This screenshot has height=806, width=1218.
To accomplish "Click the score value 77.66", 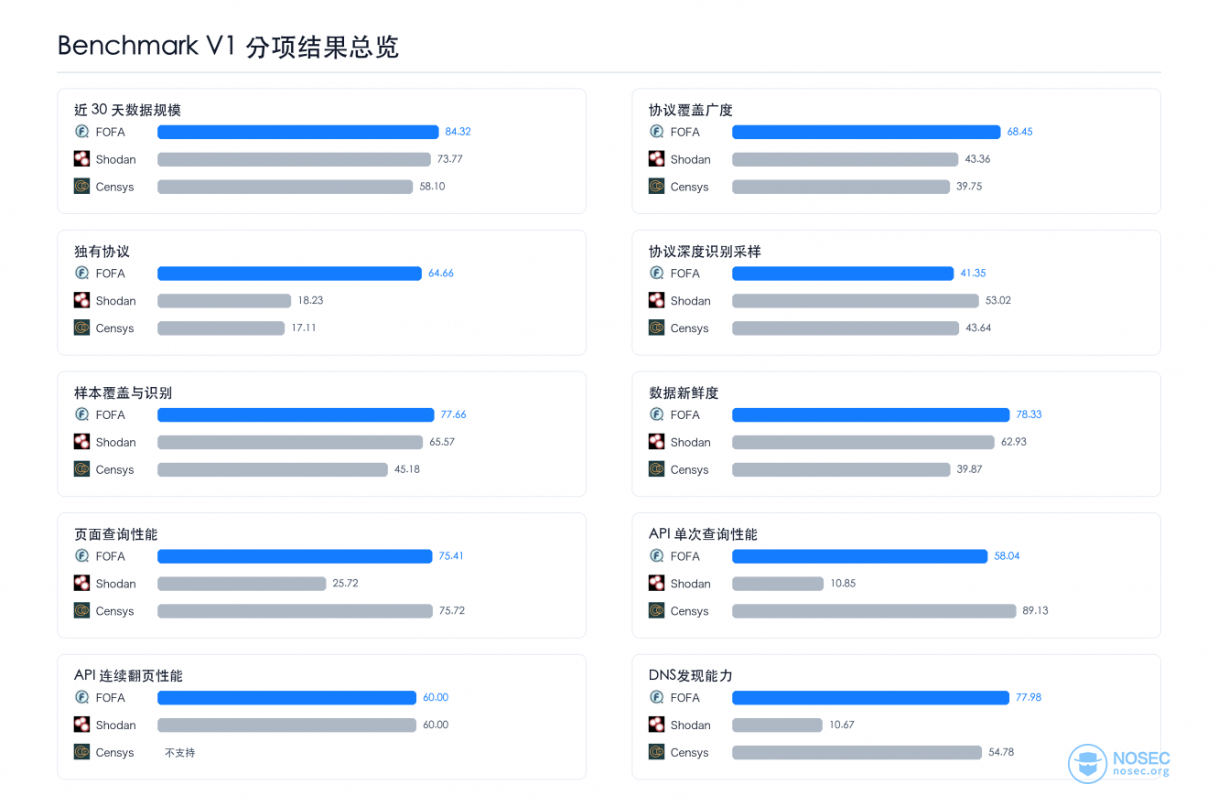I will coord(453,414).
